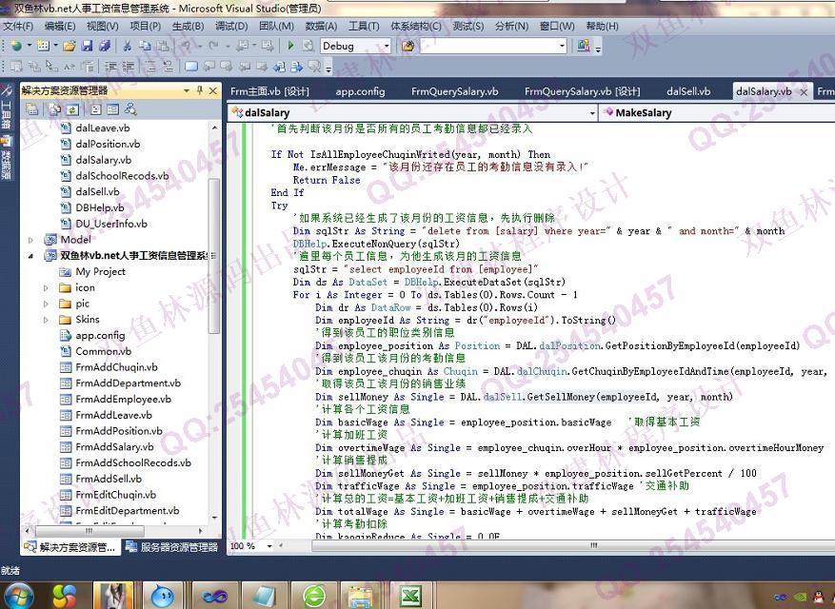Start debugging with the green play icon
The image size is (835, 609).
(x=290, y=47)
